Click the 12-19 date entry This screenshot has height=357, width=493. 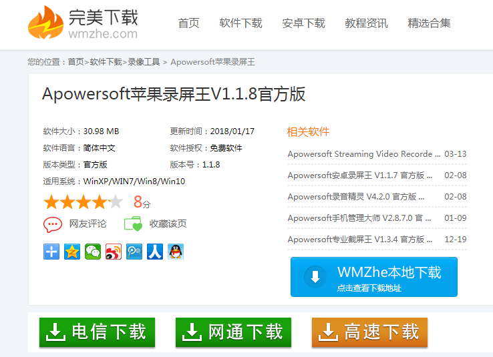coord(456,240)
